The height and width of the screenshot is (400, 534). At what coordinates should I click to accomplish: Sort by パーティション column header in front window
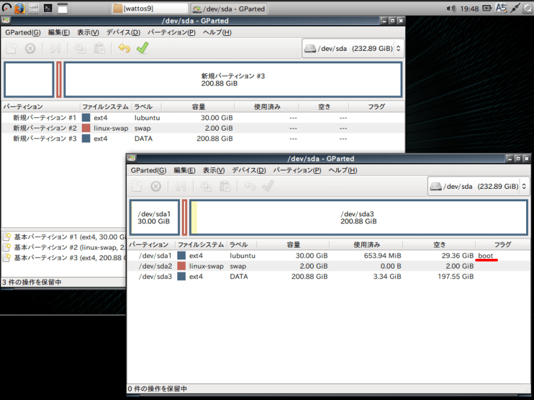point(151,244)
